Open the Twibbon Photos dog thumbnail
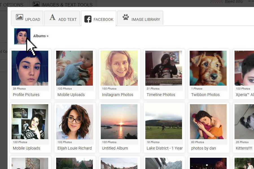Screen dimensions: 254x169 tap(208, 68)
